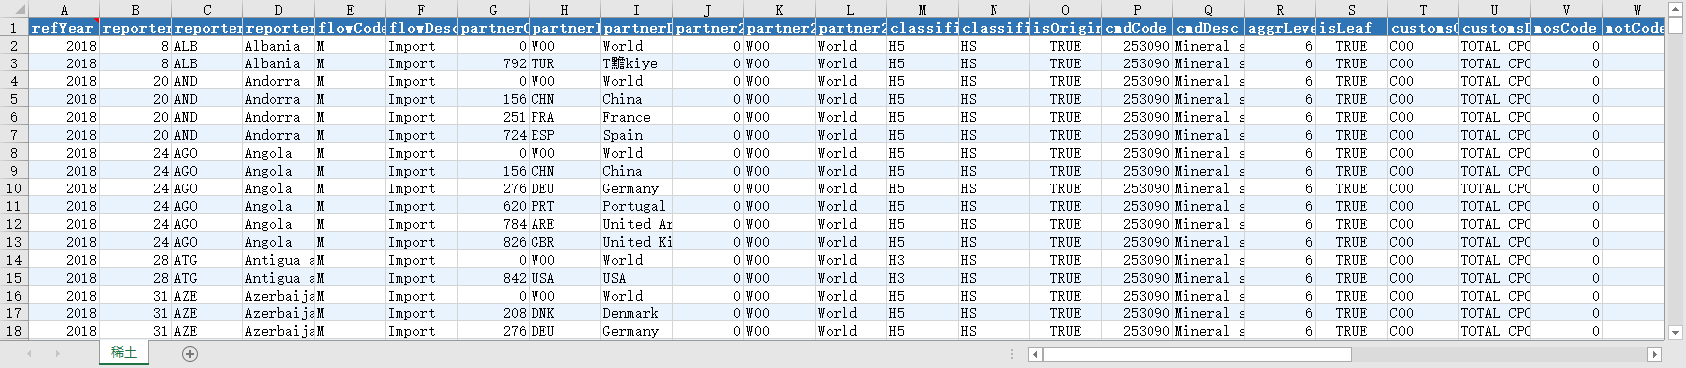The height and width of the screenshot is (368, 1686).
Task: Click the flowDesc header cell
Action: tap(421, 28)
